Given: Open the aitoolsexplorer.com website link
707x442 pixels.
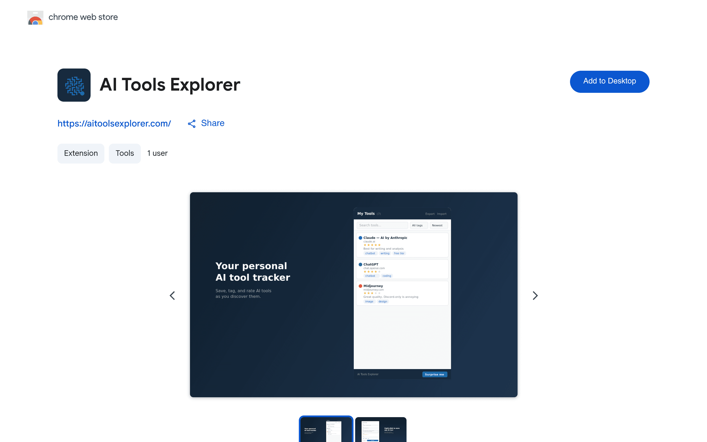Looking at the screenshot, I should [x=114, y=123].
